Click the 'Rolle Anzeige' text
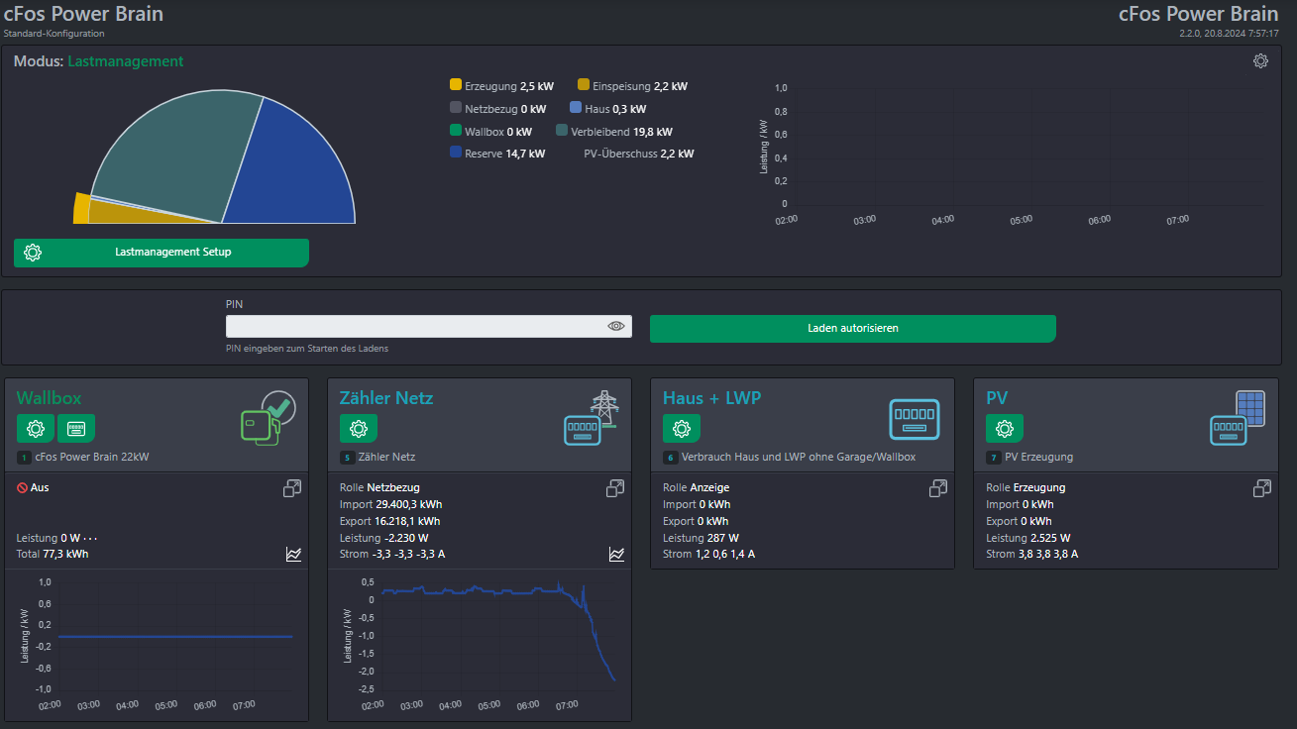 [x=696, y=487]
